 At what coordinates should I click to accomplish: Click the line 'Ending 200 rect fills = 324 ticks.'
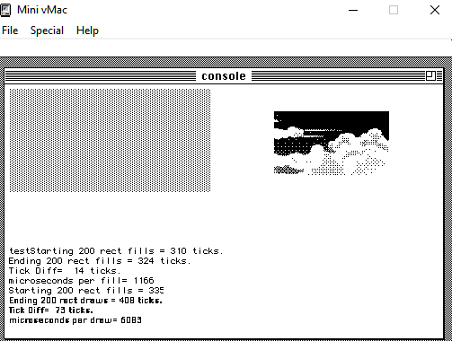[100, 261]
